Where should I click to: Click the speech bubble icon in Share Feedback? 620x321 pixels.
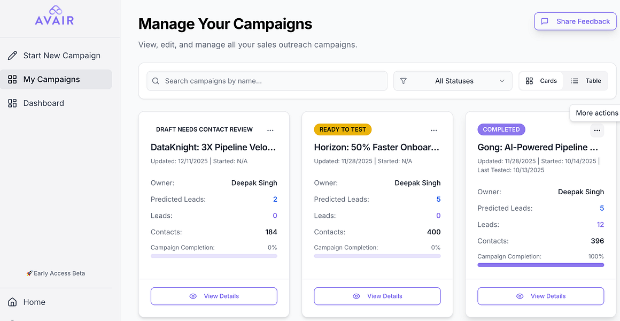(545, 21)
